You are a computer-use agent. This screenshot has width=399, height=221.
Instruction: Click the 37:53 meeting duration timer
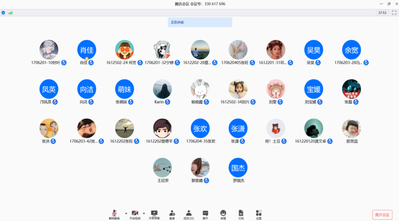pos(382,13)
